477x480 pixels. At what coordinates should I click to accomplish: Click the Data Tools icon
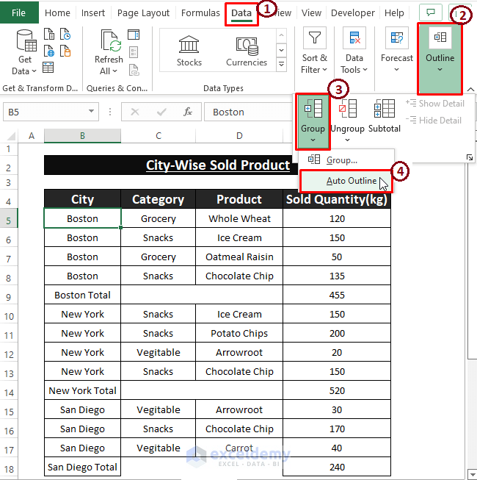pos(354,37)
